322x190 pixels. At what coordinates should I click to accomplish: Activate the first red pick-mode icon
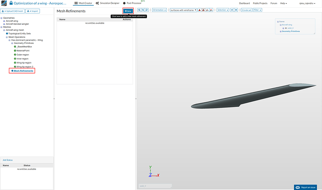pyautogui.click(x=199, y=10)
